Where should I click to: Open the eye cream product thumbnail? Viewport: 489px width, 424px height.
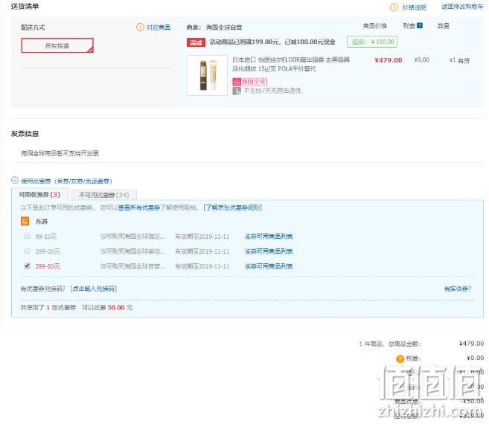pyautogui.click(x=207, y=75)
